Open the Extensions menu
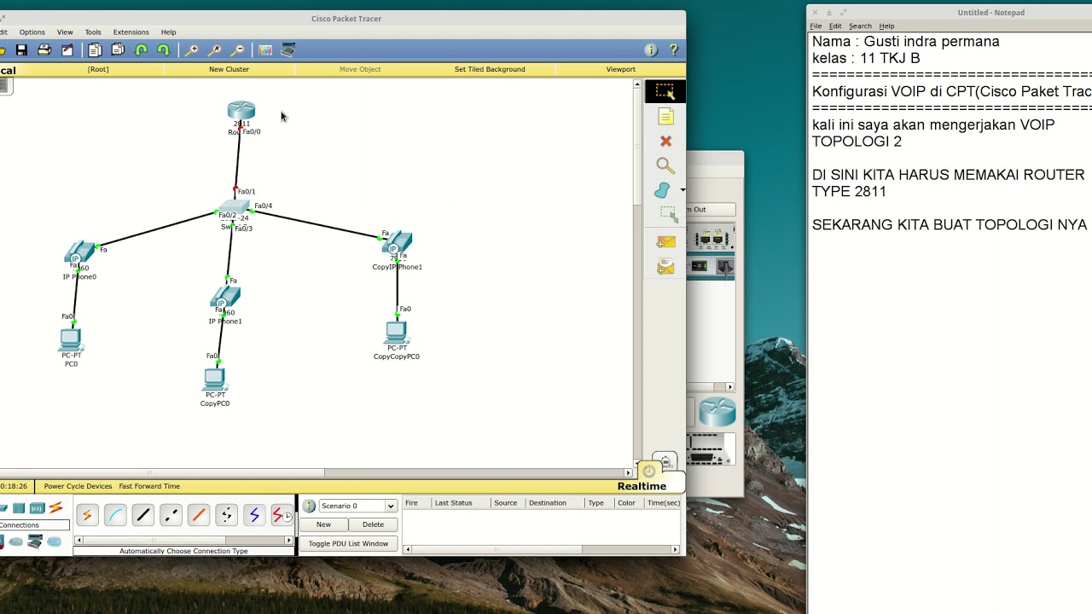Viewport: 1092px width, 614px height. 131,32
